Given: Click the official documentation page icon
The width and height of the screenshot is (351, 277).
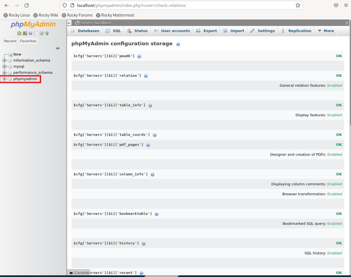Looking at the screenshot, I should click(36, 33).
